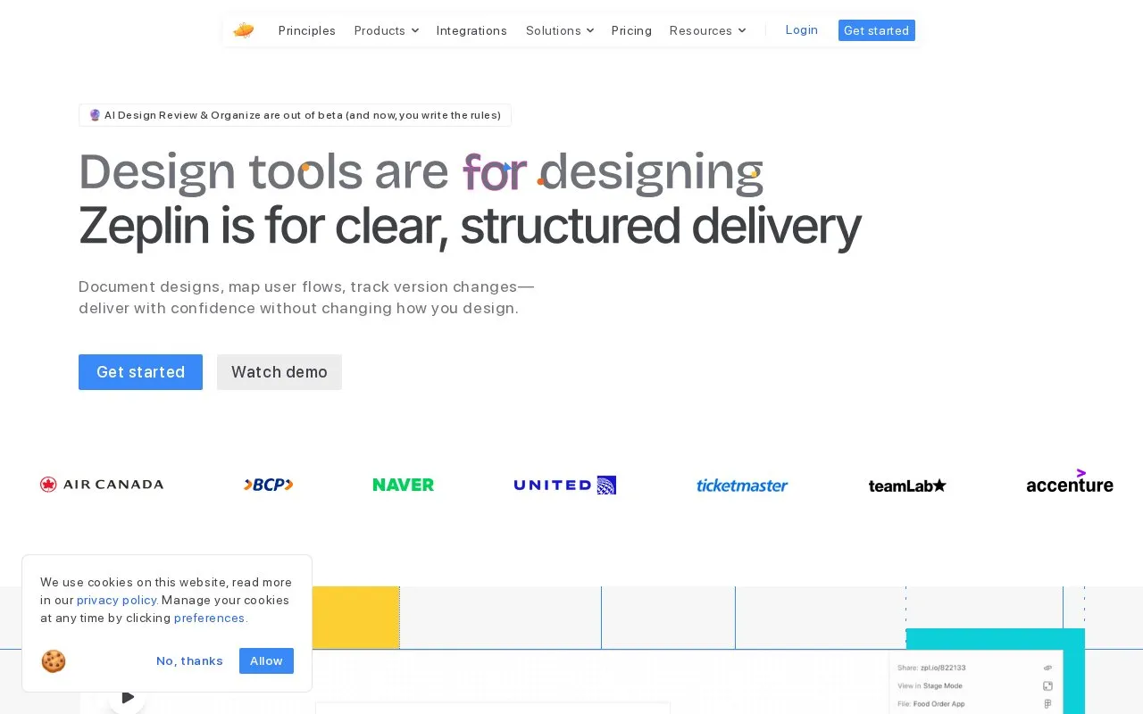The height and width of the screenshot is (714, 1143).
Task: Open the Pricing page
Action: tap(631, 30)
